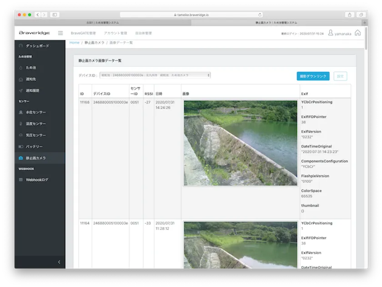Click the blue 撮影ダウンリンク button
Image resolution: width=382 pixels, height=287 pixels.
[313, 76]
